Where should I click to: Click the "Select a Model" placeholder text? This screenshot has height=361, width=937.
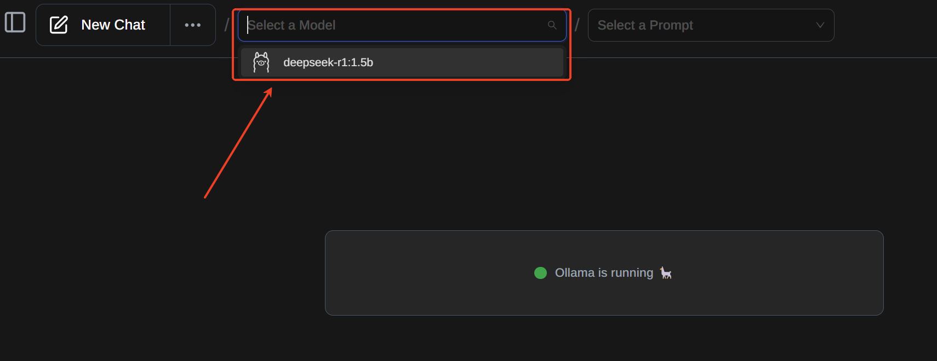[292, 25]
